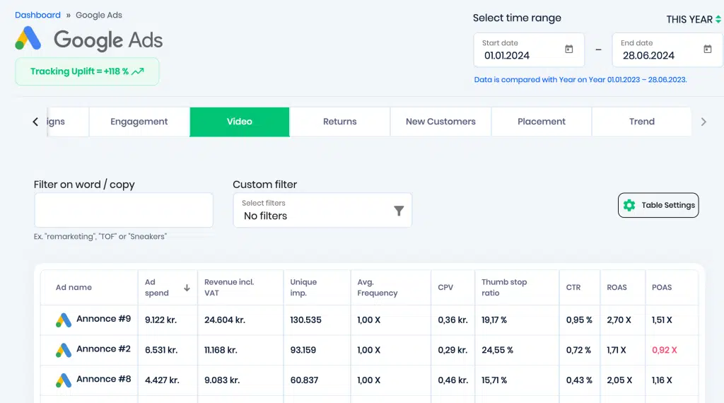The width and height of the screenshot is (724, 403).
Task: Click the Google Ads icon beside Annonce #2
Action: tap(64, 350)
